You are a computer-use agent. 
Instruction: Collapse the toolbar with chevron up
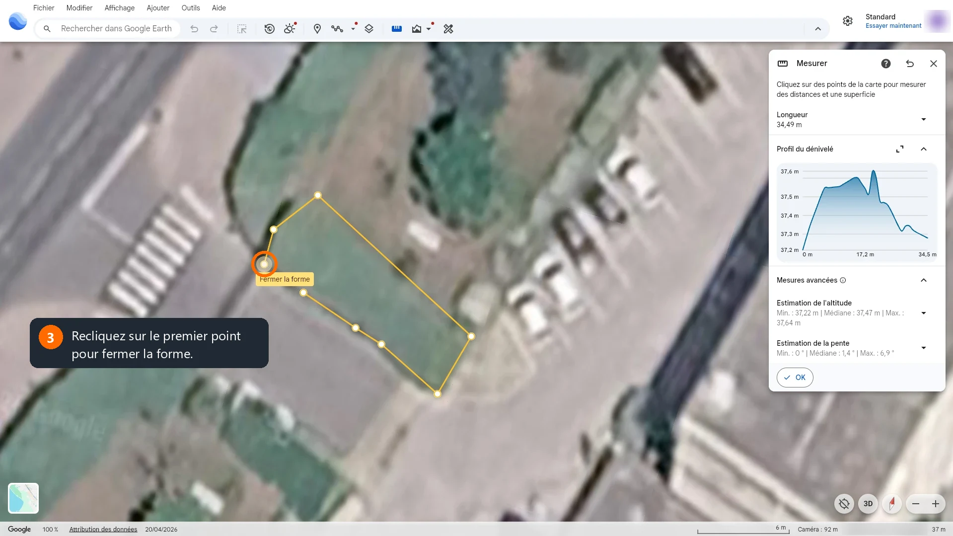(x=818, y=29)
